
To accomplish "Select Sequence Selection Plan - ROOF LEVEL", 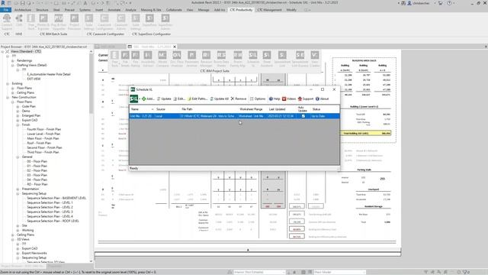I will (53, 221).
